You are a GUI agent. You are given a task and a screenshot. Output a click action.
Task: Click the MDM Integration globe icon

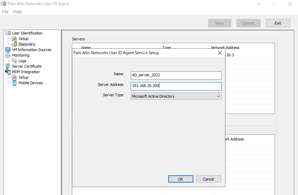(x=8, y=72)
